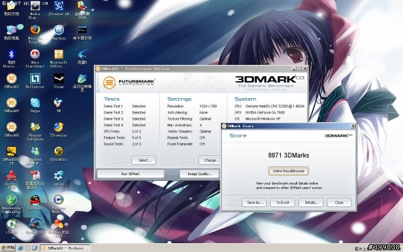Click the Close button in Score dialog

(x=339, y=202)
